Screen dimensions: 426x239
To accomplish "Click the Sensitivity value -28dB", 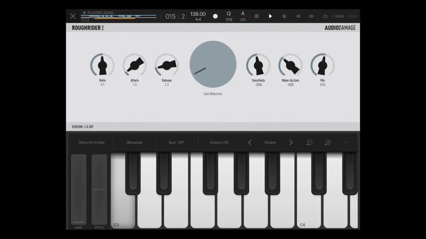I will [258, 85].
